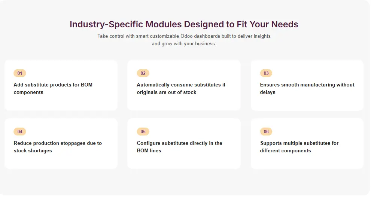Click the 02 number badge
Image resolution: width=371 pixels, height=198 pixels.
pyautogui.click(x=143, y=73)
